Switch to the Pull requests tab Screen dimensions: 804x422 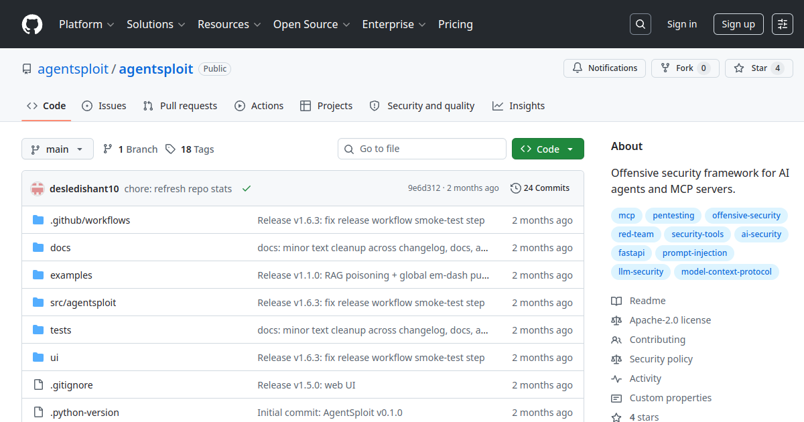[180, 106]
